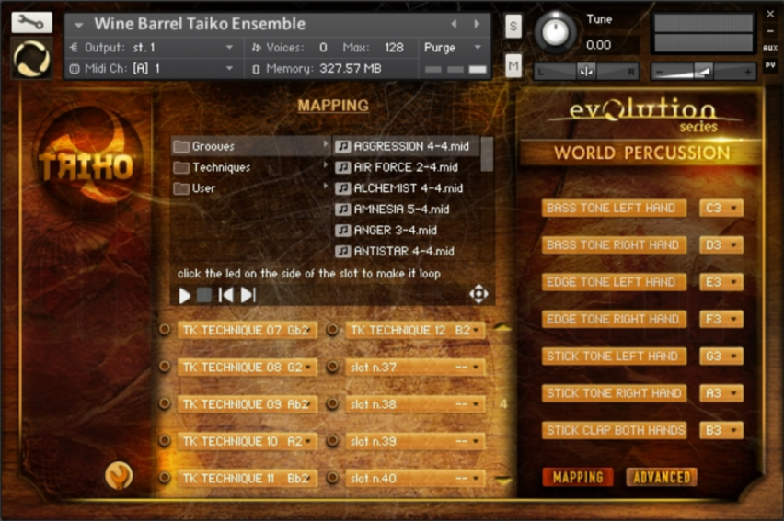This screenshot has width=784, height=521.
Task: Toggle loop LED for slot n.40
Action: pos(332,478)
